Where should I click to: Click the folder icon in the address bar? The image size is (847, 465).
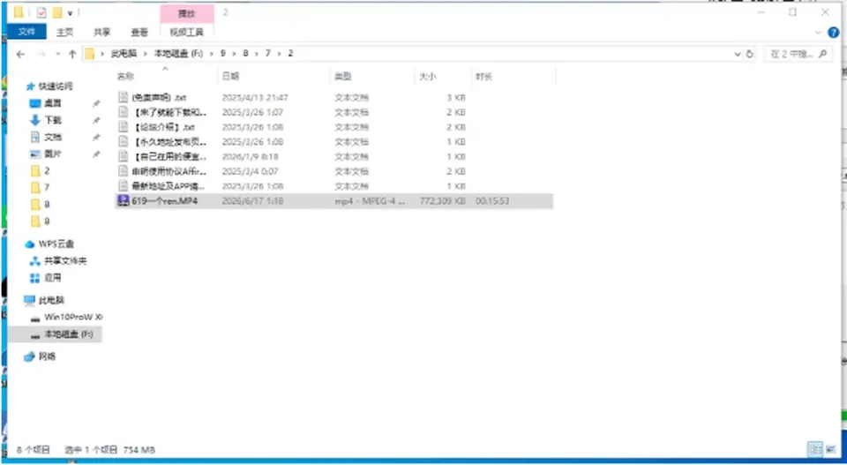[90, 54]
